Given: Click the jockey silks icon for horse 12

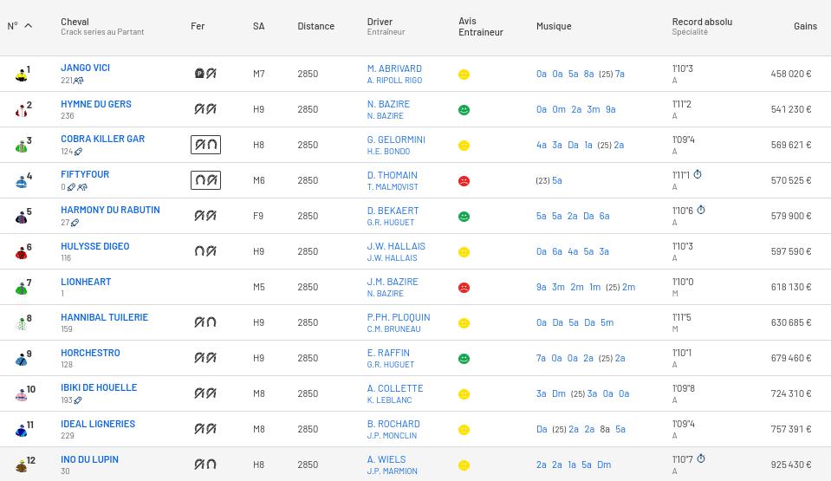Looking at the screenshot, I should 21,466.
